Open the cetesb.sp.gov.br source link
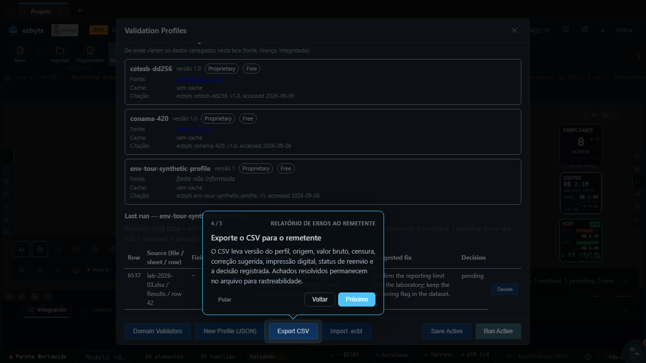Screen dimensions: 646x363 [x=200, y=79]
